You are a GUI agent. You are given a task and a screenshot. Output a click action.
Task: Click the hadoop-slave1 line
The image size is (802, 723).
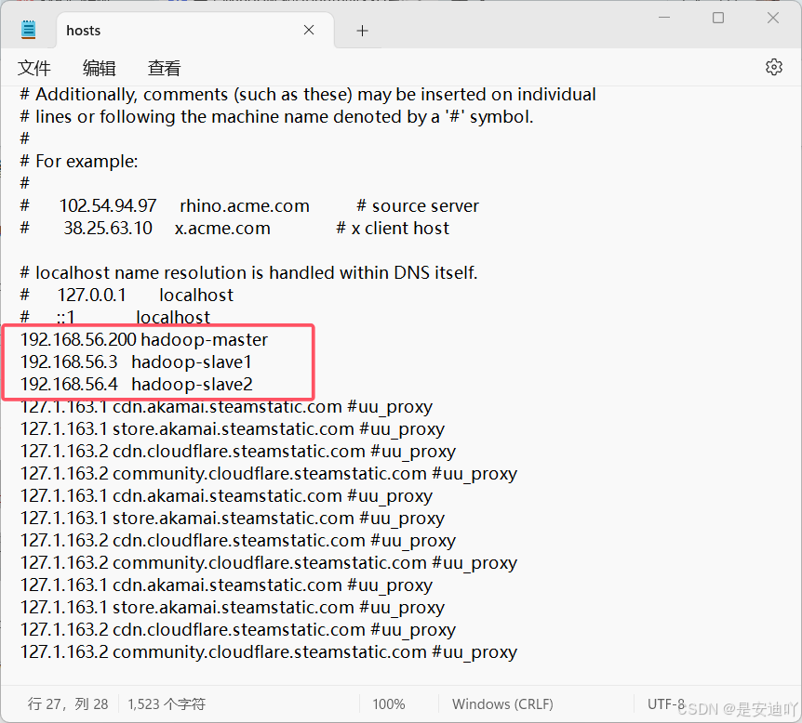coord(136,362)
